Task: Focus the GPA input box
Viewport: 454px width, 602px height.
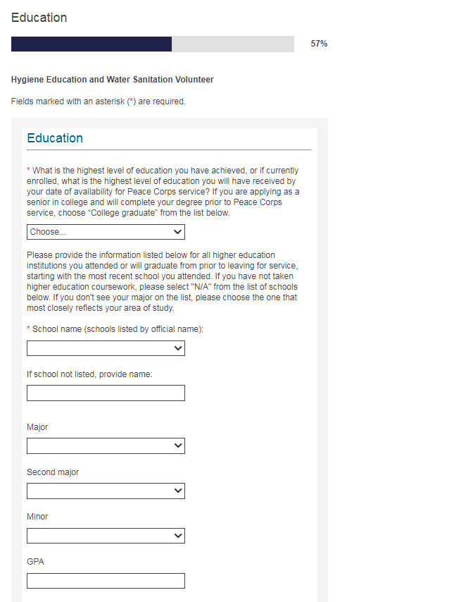Action: click(x=106, y=581)
